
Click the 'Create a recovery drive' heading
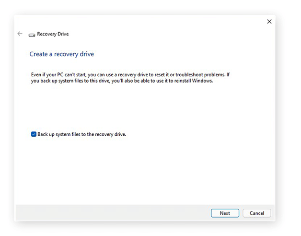62,54
